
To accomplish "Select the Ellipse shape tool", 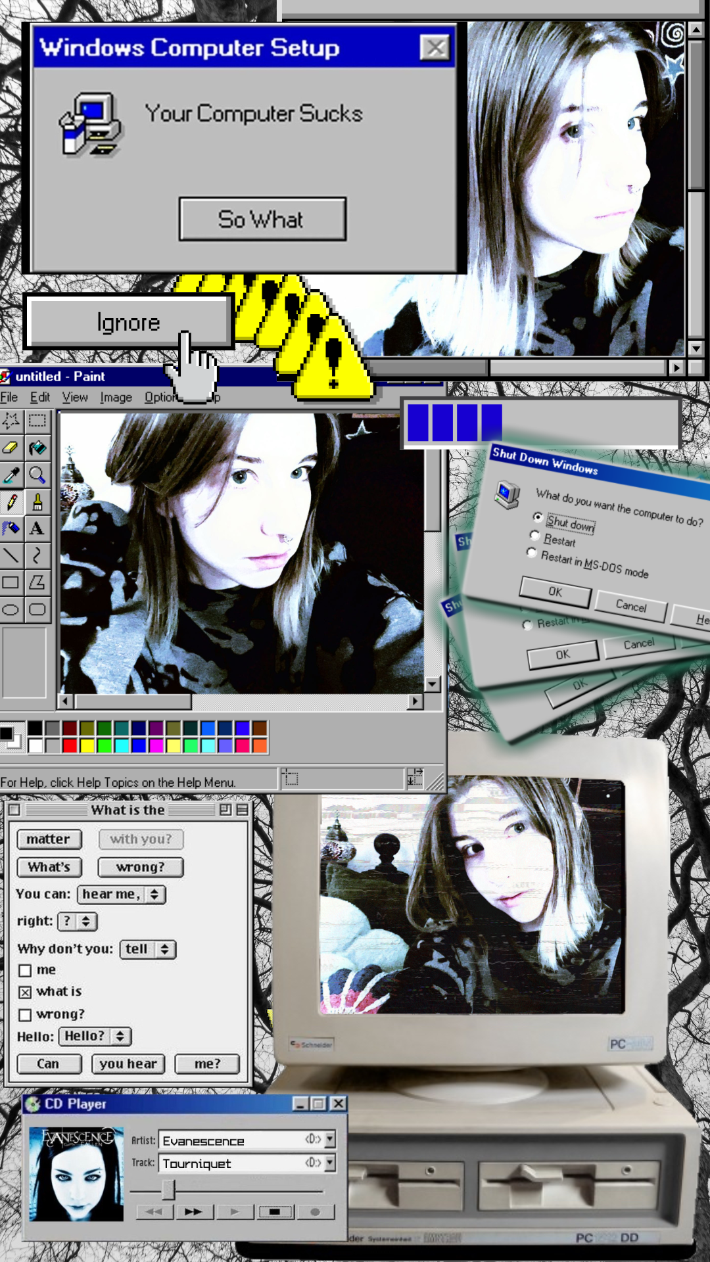I will point(11,609).
